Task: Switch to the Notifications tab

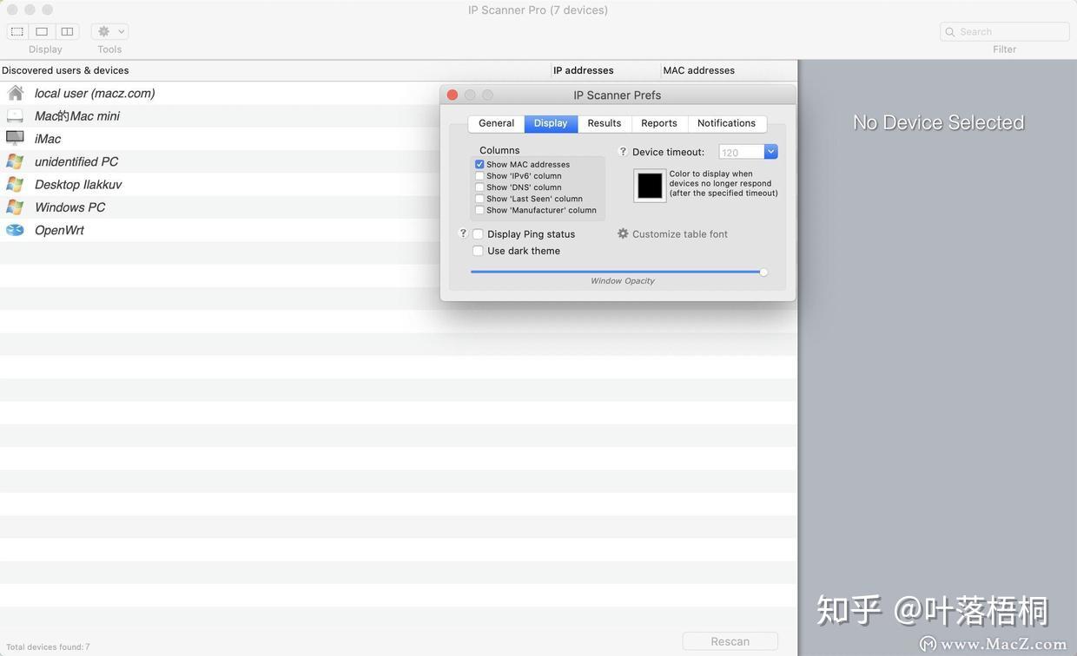Action: click(x=725, y=122)
